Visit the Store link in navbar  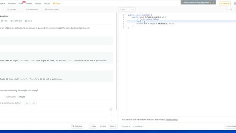click(57, 3)
